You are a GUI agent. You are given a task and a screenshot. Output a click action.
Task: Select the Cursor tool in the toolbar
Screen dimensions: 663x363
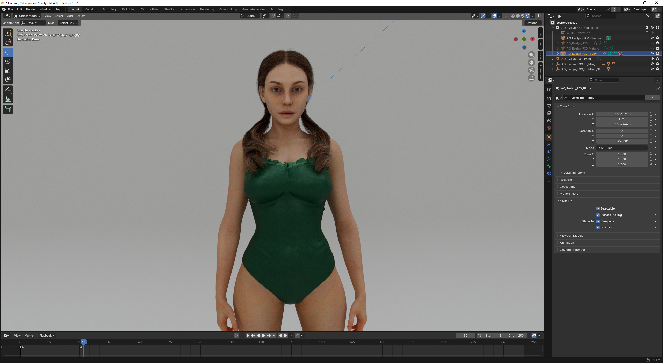point(8,42)
